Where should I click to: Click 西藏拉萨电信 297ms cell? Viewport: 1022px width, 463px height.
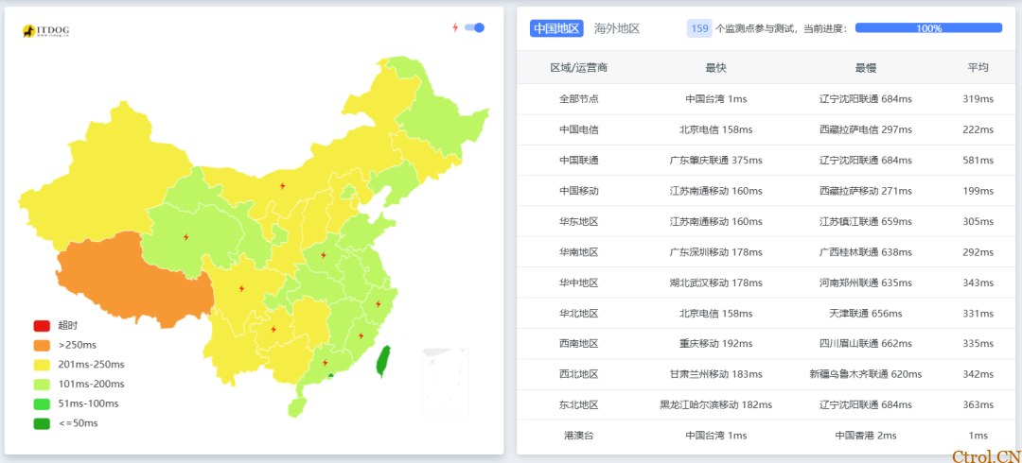click(866, 129)
